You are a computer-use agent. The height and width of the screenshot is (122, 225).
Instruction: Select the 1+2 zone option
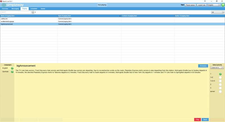(220, 77)
